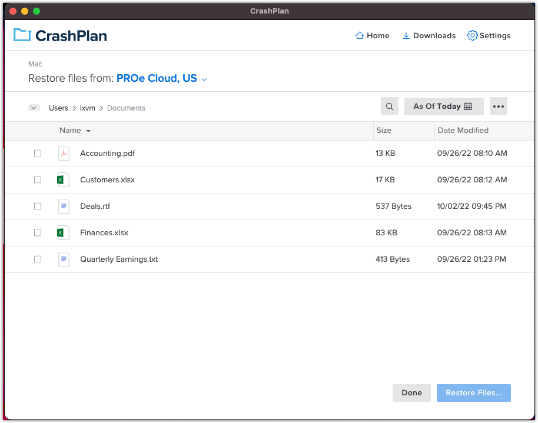This screenshot has height=423, width=538.
Task: Check the Customers.xlsx checkbox
Action: [38, 180]
